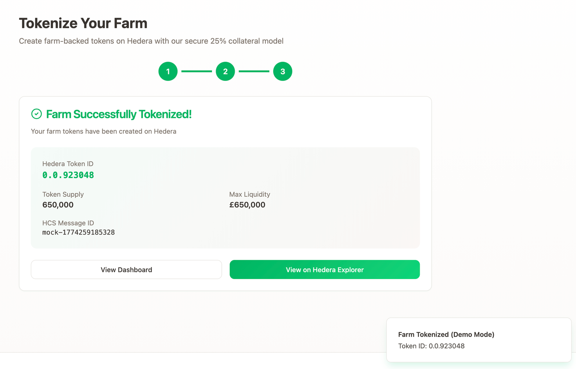Screen dimensions: 576x369
Task: Select step 1 circle in progress indicator
Action: [168, 71]
